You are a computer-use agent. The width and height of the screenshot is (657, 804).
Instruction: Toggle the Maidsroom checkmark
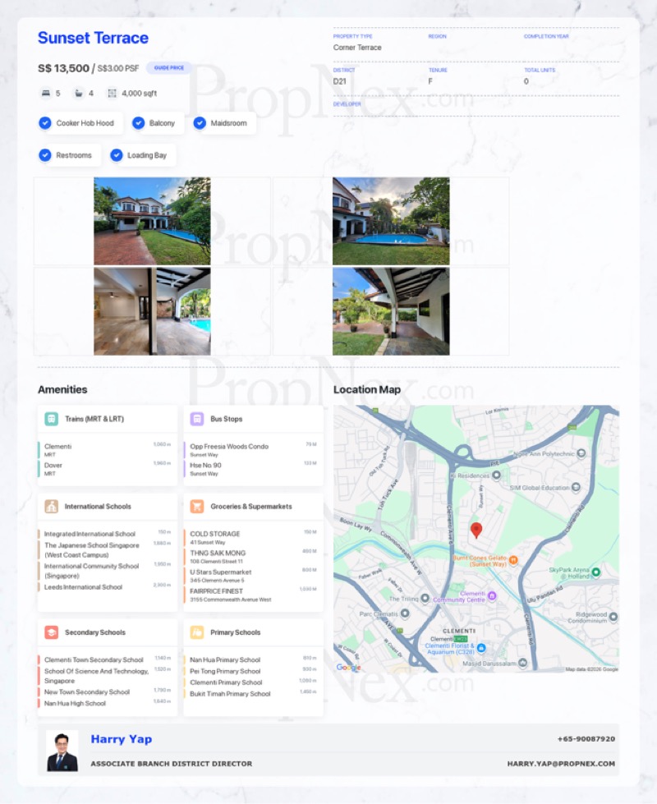pyautogui.click(x=200, y=123)
